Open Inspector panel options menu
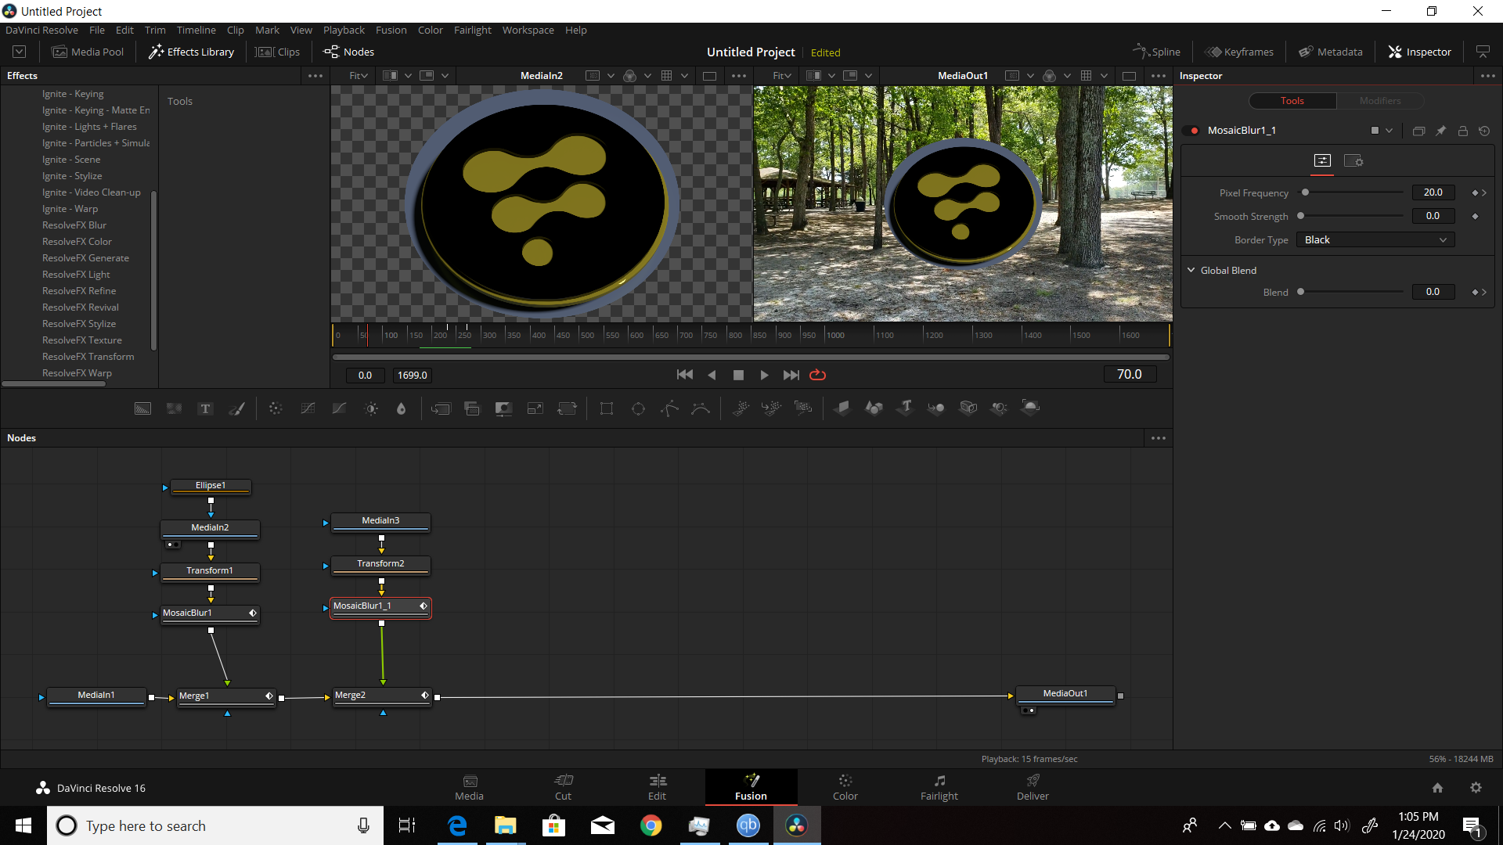The height and width of the screenshot is (845, 1503). pos(1488,76)
